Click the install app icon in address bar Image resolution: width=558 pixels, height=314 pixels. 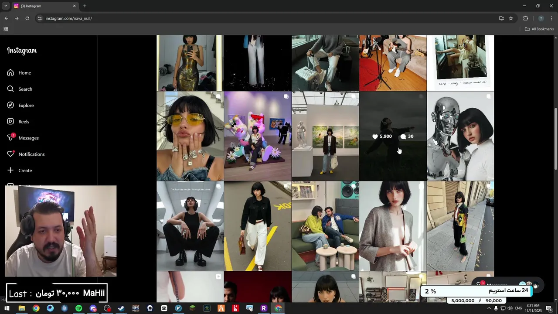[501, 18]
